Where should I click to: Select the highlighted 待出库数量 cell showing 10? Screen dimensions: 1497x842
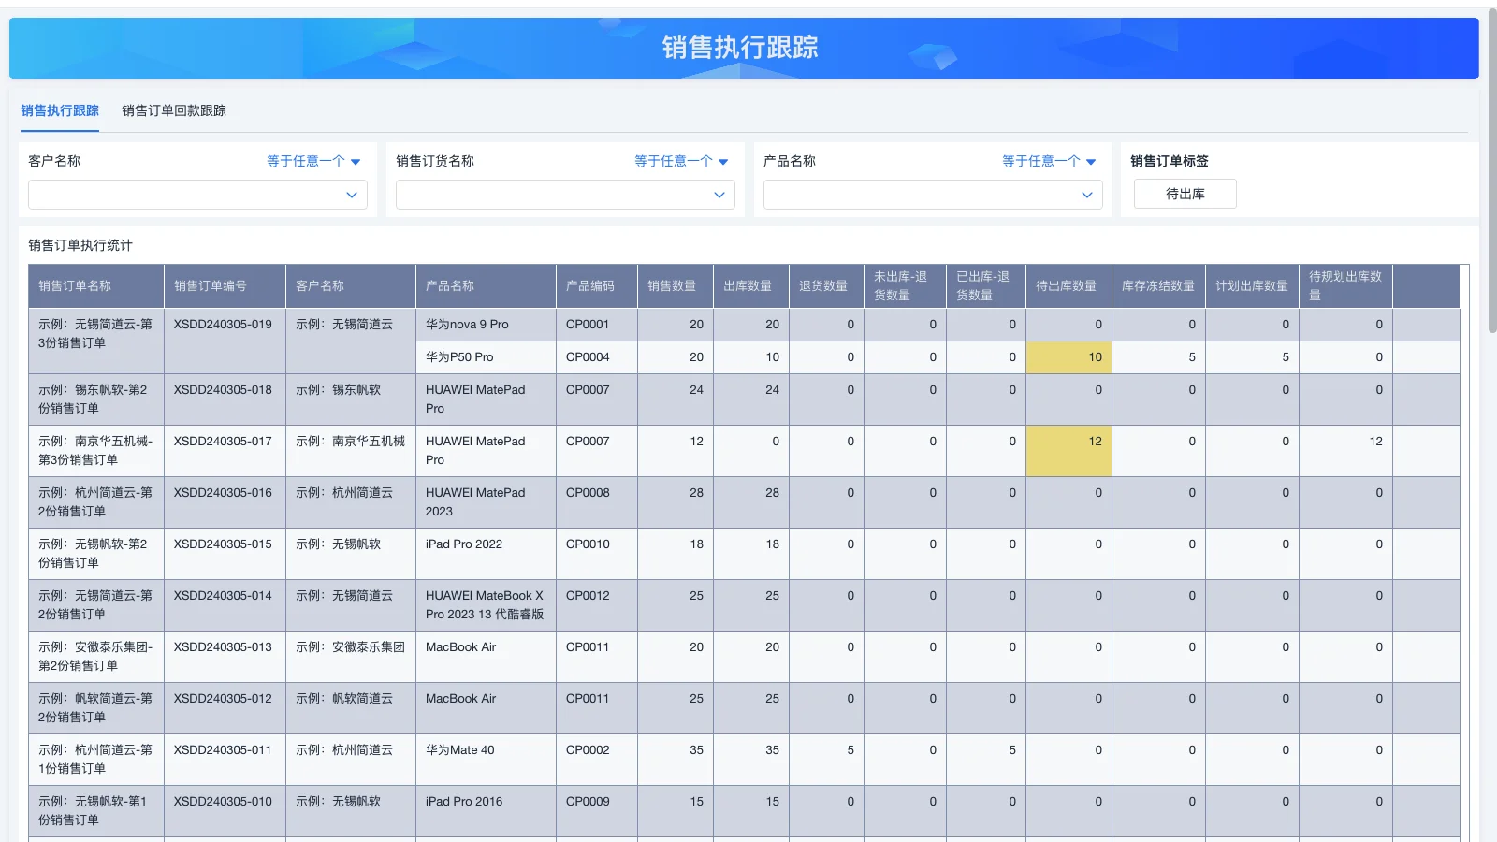point(1068,356)
